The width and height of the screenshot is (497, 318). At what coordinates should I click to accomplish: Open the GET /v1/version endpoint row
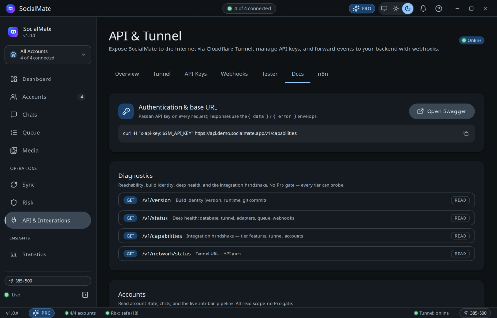click(x=297, y=200)
